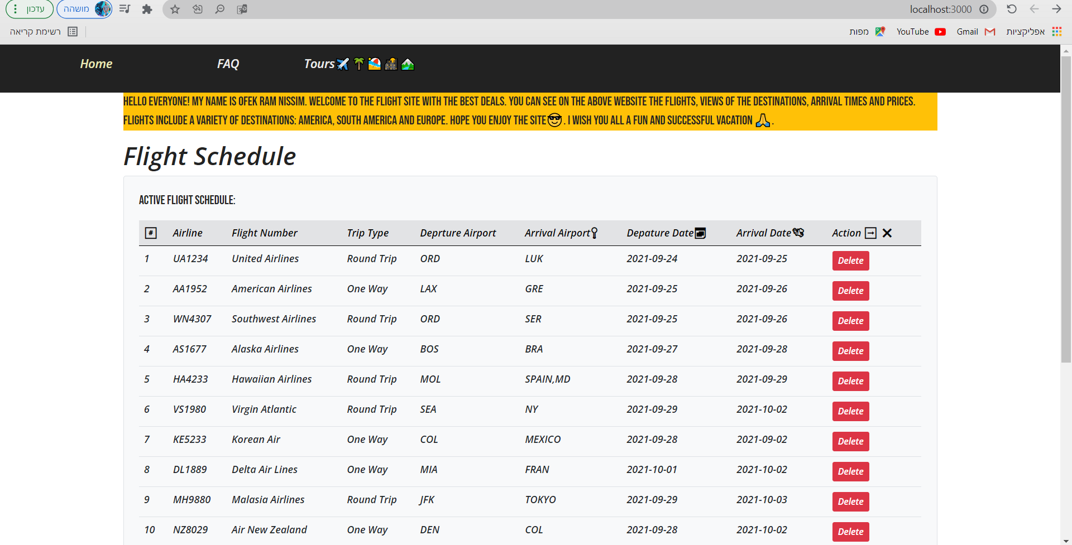Remove the Korean Air KE5233 flight
The width and height of the screenshot is (1072, 545).
click(x=850, y=441)
